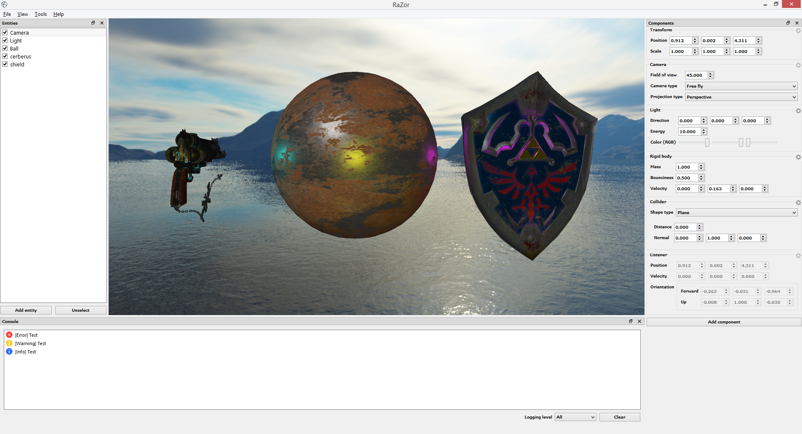Open the Camera component gear settings

(798, 66)
